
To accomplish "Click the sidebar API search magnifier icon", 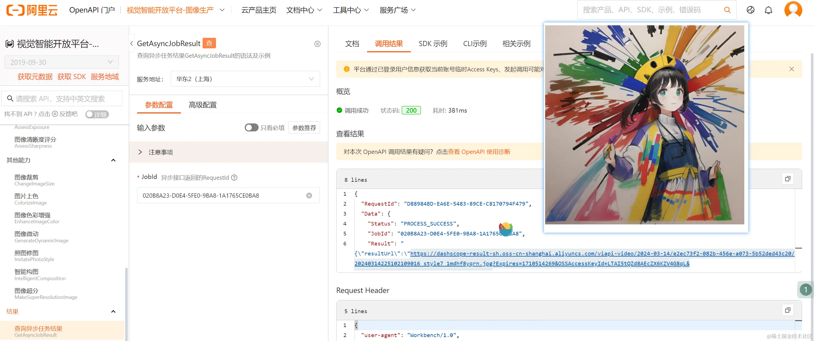I will coord(10,98).
